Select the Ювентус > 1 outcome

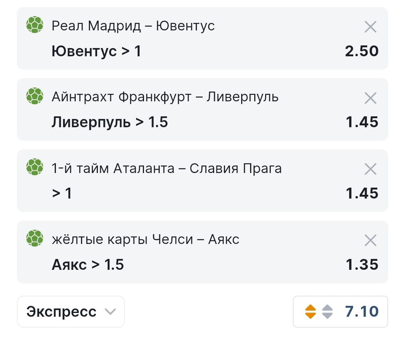pyautogui.click(x=96, y=51)
